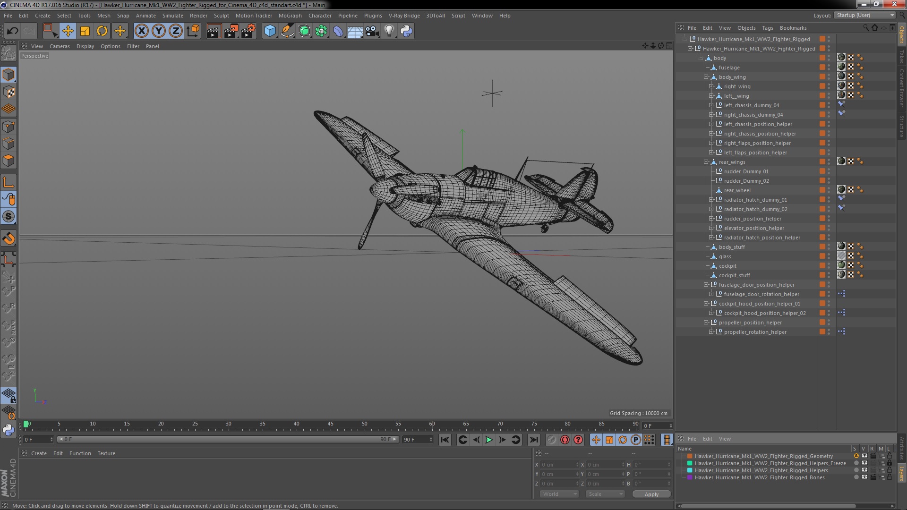Image resolution: width=907 pixels, height=510 pixels.
Task: Collapse the body_wing tree node
Action: (706, 77)
